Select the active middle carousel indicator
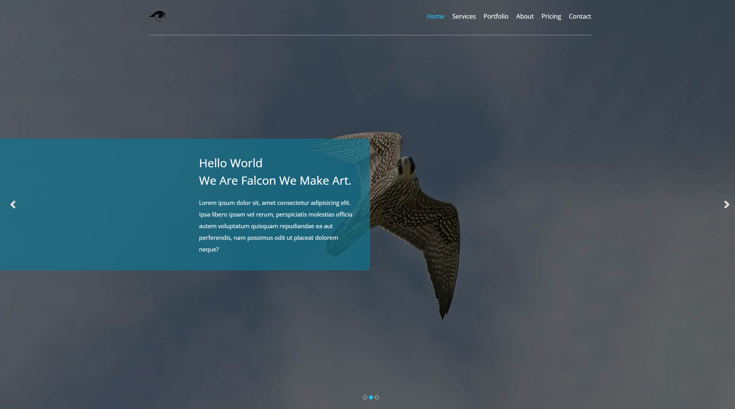The image size is (735, 409). pyautogui.click(x=371, y=397)
